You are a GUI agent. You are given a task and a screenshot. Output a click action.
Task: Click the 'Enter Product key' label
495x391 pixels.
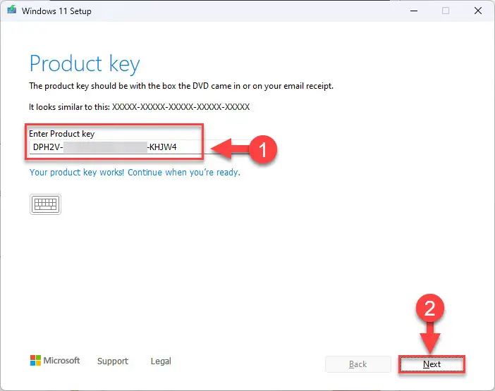pyautogui.click(x=62, y=134)
